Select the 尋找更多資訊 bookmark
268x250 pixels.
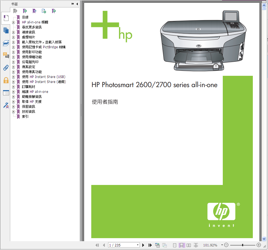[x=32, y=27]
